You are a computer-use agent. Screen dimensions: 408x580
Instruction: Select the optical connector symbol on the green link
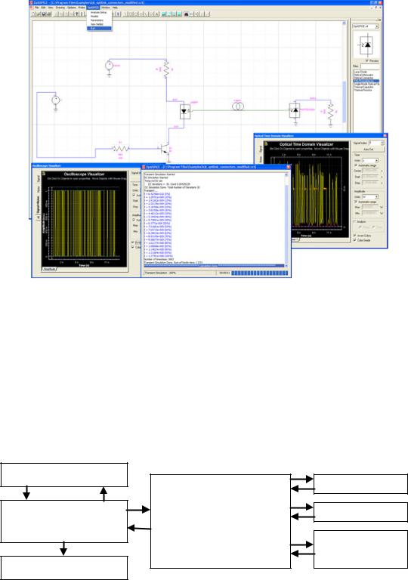tap(238, 107)
